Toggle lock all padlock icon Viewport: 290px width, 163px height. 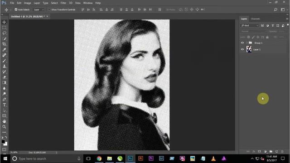(x=267, y=37)
